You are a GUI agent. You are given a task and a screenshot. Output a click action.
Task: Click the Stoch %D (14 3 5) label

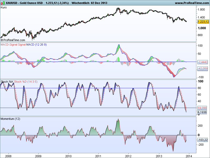(26, 82)
